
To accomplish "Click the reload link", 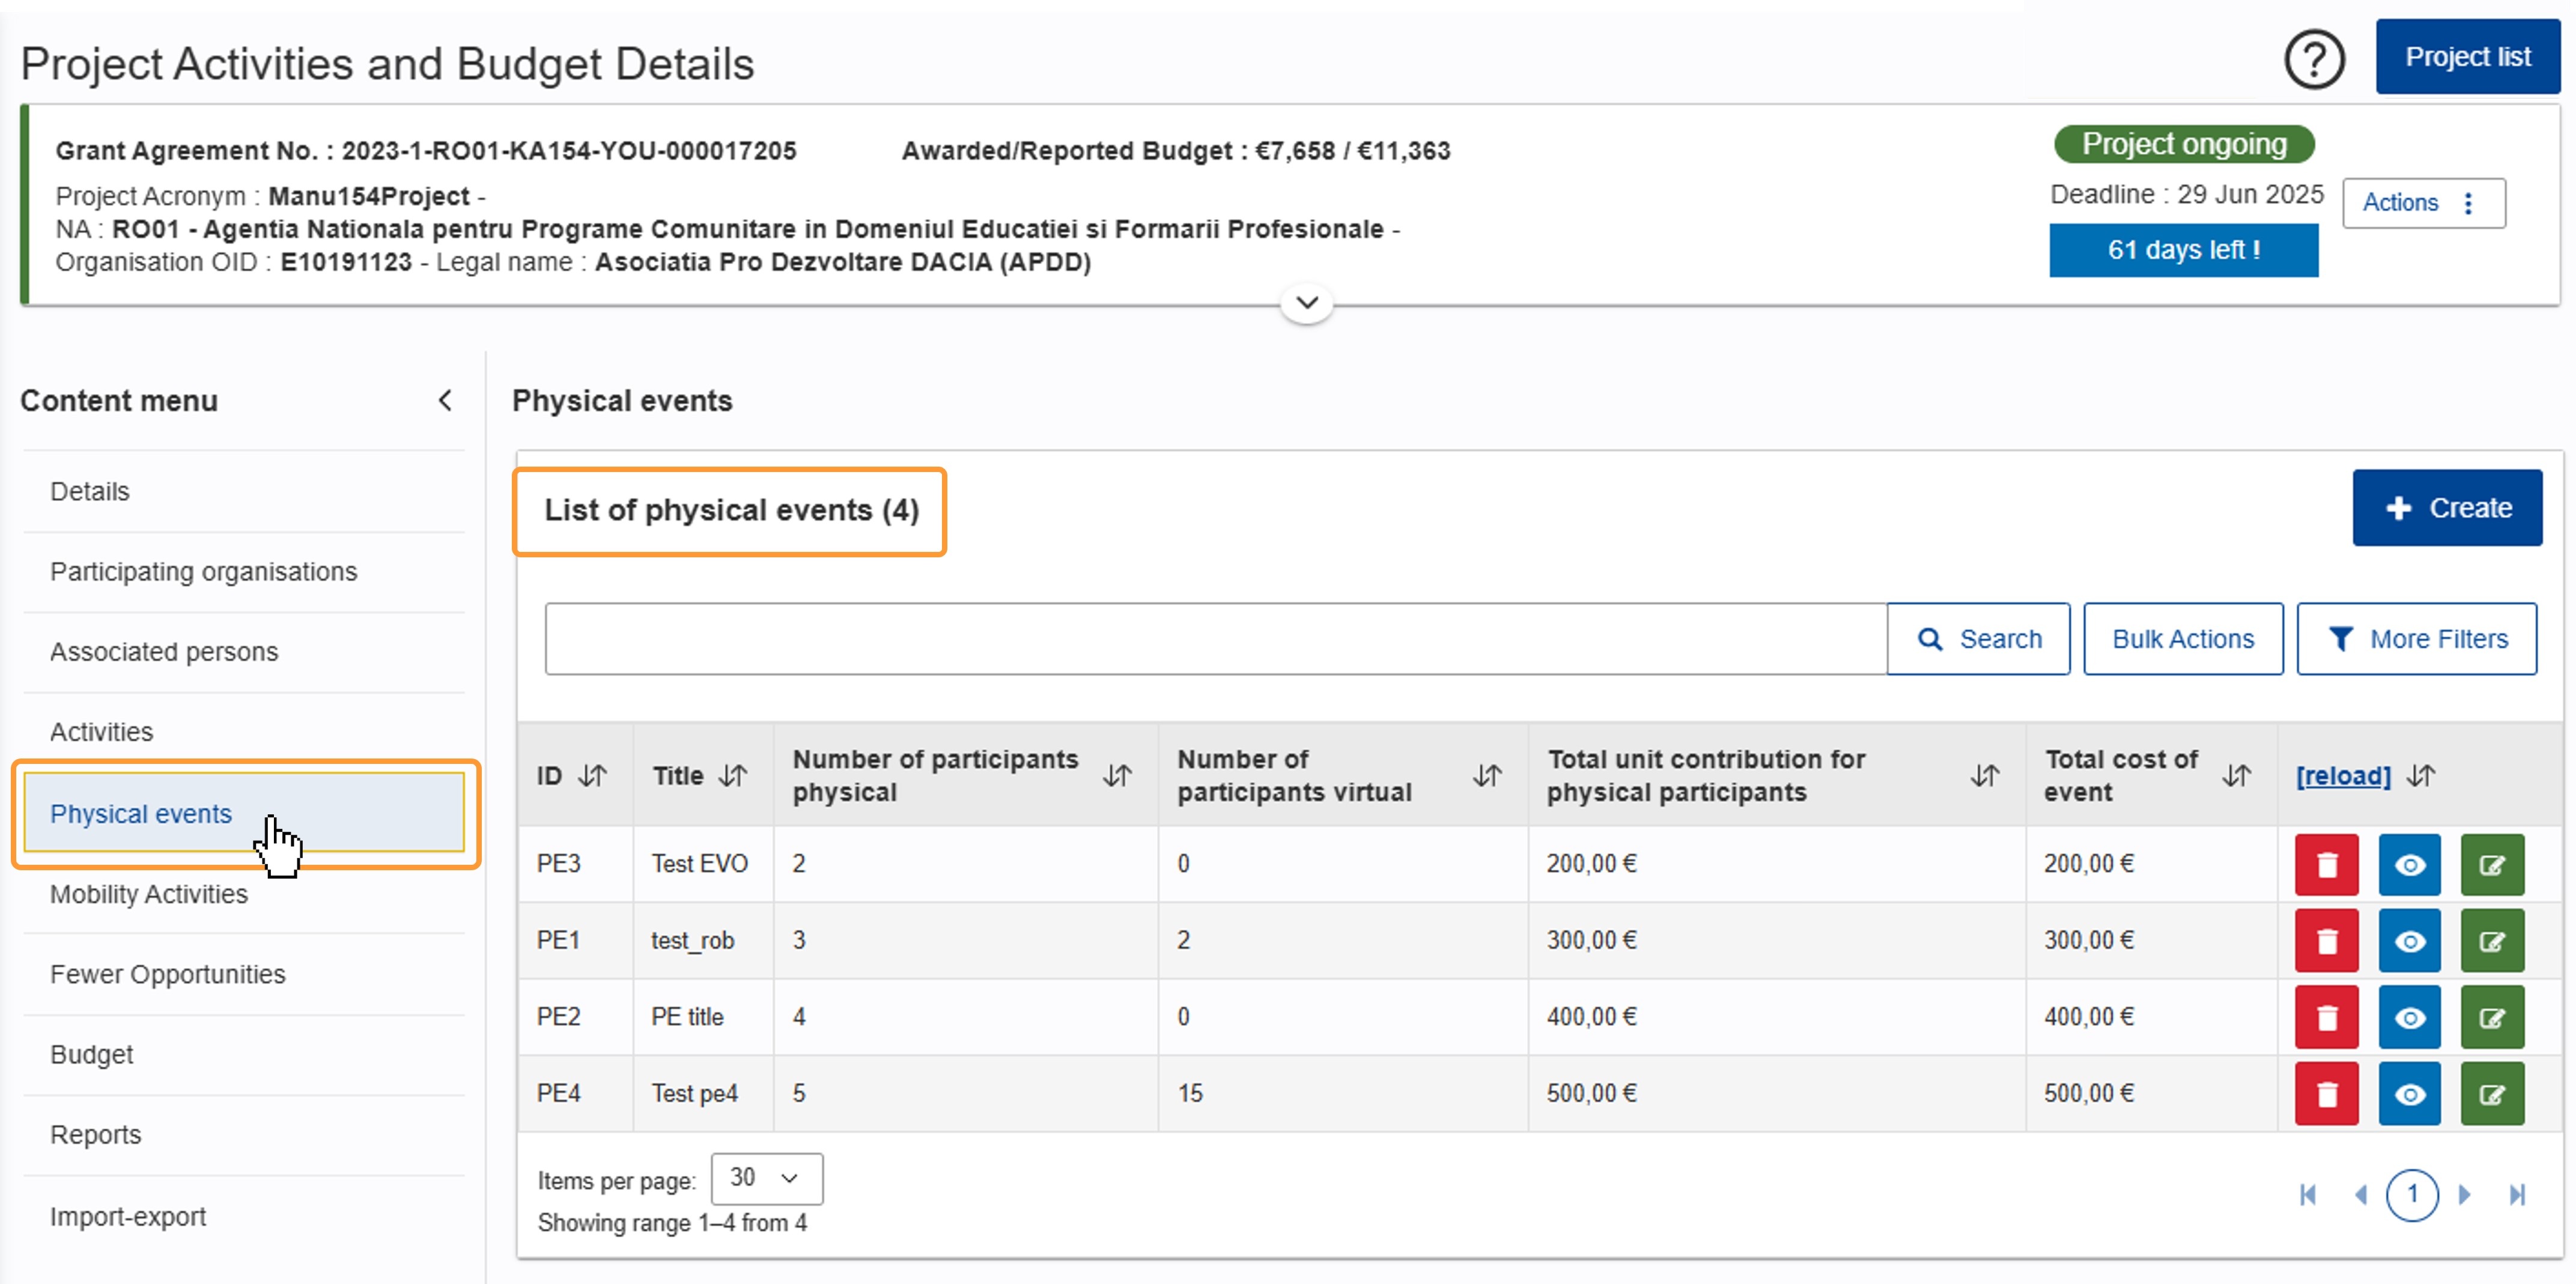I will pyautogui.click(x=2343, y=775).
